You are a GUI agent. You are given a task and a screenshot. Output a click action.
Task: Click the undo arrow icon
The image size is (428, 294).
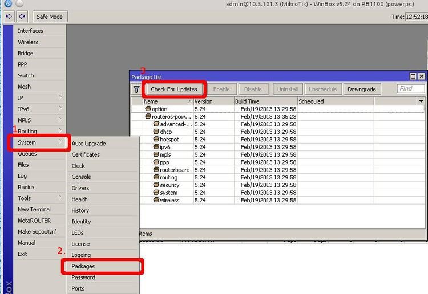tap(9, 17)
